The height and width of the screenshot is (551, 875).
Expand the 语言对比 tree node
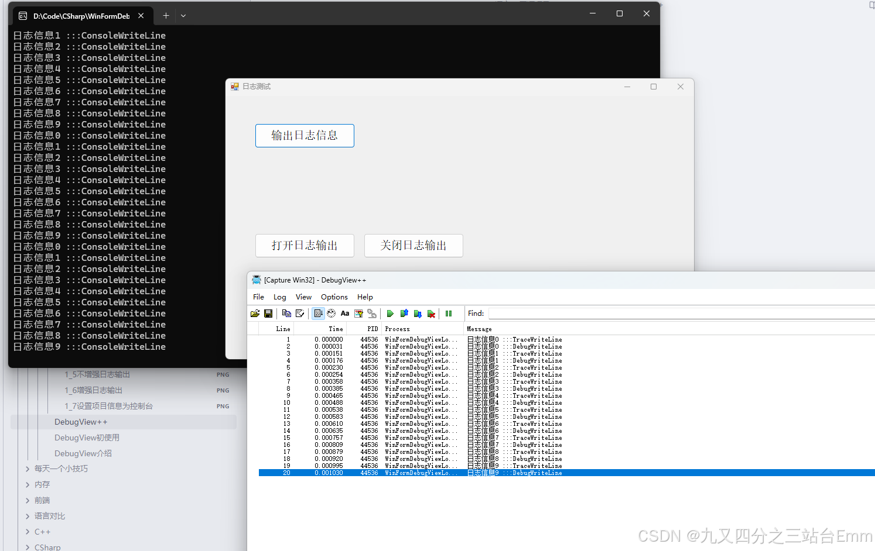coord(28,516)
